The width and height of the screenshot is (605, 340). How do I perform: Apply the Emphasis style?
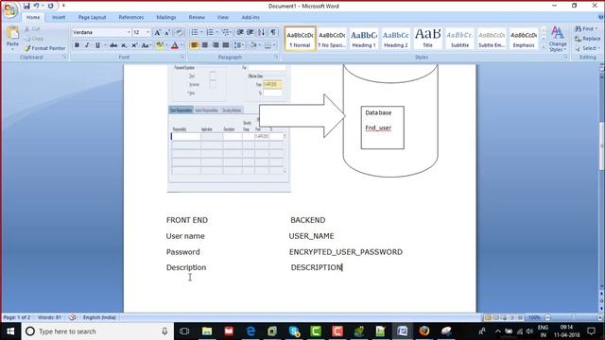(524, 39)
